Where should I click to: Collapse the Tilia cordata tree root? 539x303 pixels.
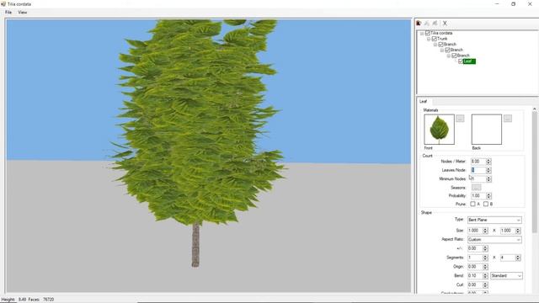click(422, 34)
